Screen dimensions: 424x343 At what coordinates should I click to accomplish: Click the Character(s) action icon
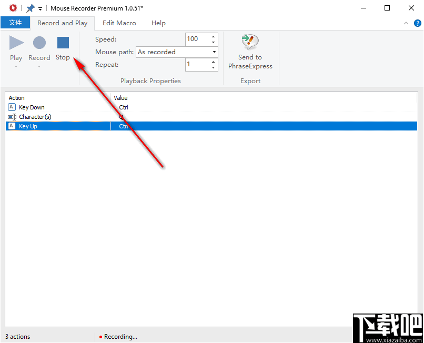pos(11,116)
